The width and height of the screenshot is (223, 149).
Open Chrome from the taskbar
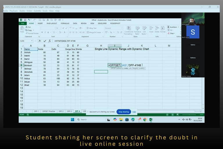145,120
